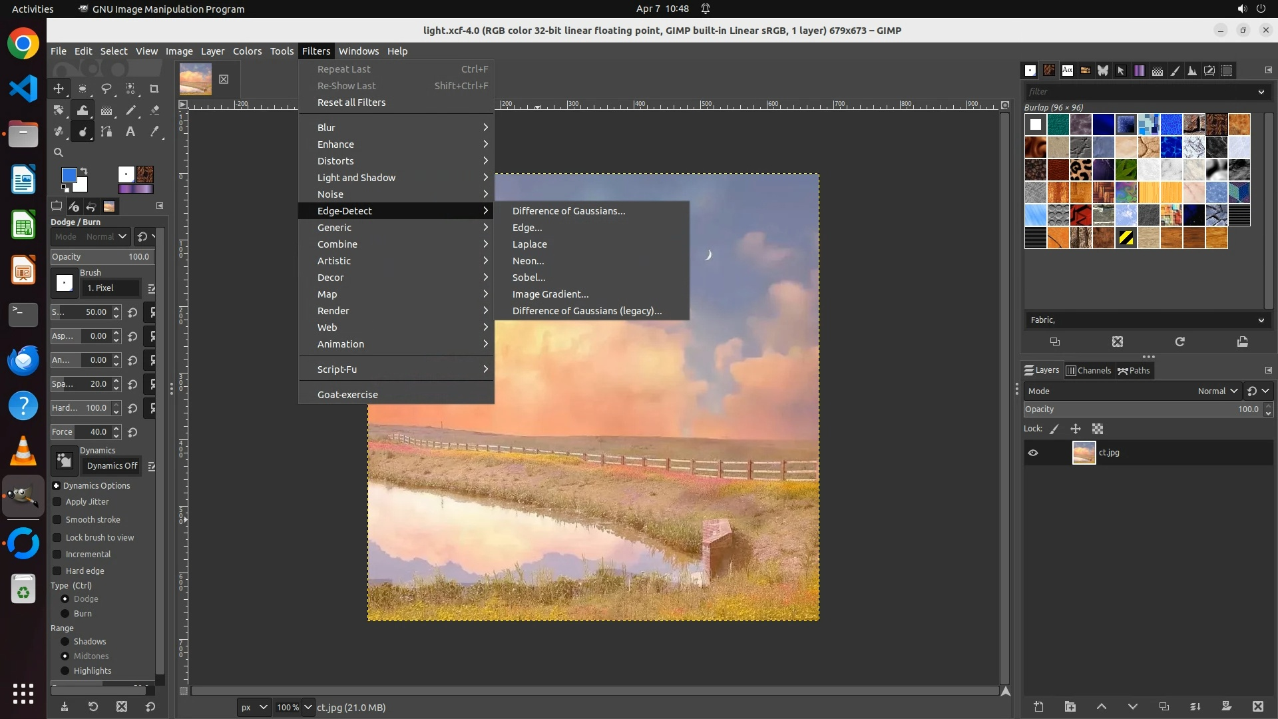Viewport: 1278px width, 719px height.
Task: Select the Zoom magnifier tool
Action: click(x=59, y=152)
